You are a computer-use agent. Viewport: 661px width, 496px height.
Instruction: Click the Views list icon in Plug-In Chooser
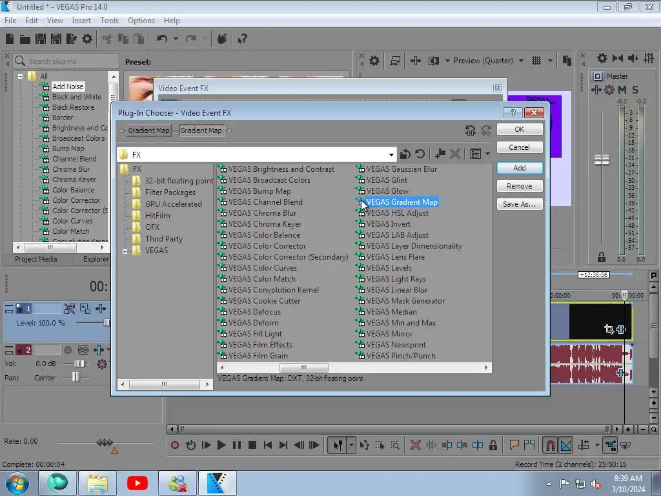coord(476,154)
